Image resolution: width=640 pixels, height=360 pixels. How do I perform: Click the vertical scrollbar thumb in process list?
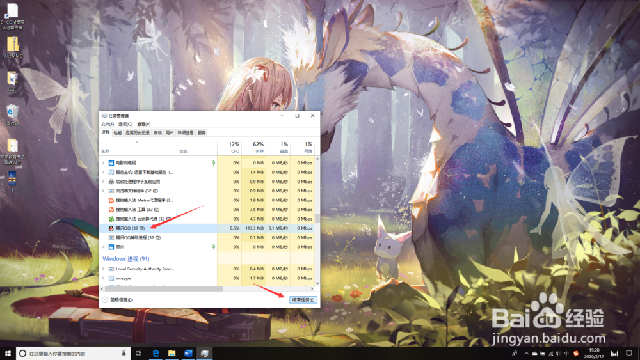tap(317, 218)
